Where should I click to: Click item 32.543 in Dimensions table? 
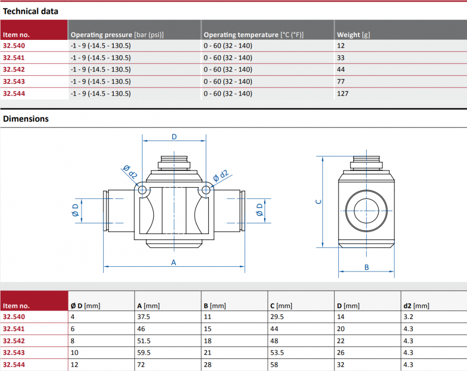14,352
